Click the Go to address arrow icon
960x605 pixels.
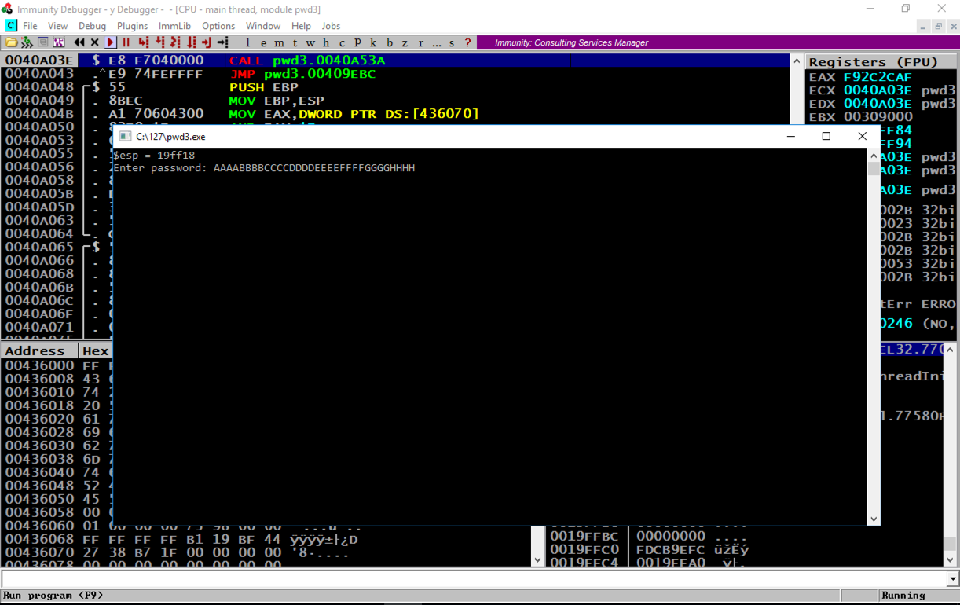coord(222,42)
